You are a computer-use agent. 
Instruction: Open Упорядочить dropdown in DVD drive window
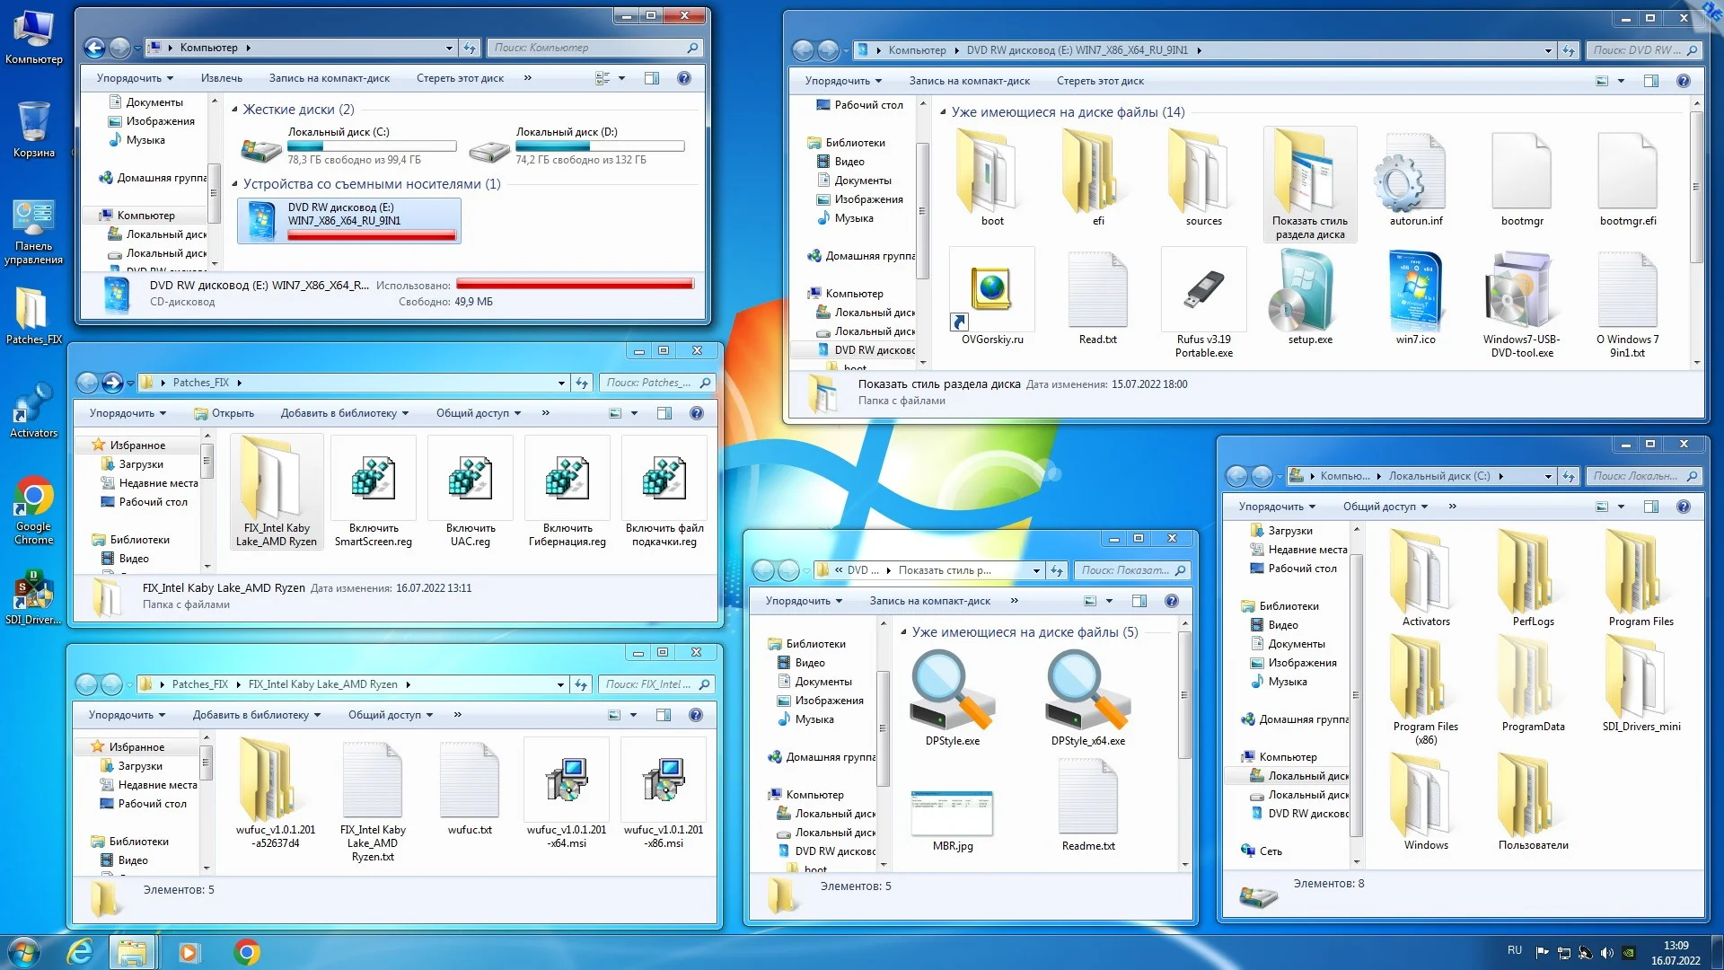[x=842, y=81]
